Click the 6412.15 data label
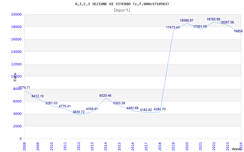The width and height of the screenshot is (244, 152). click(38, 96)
